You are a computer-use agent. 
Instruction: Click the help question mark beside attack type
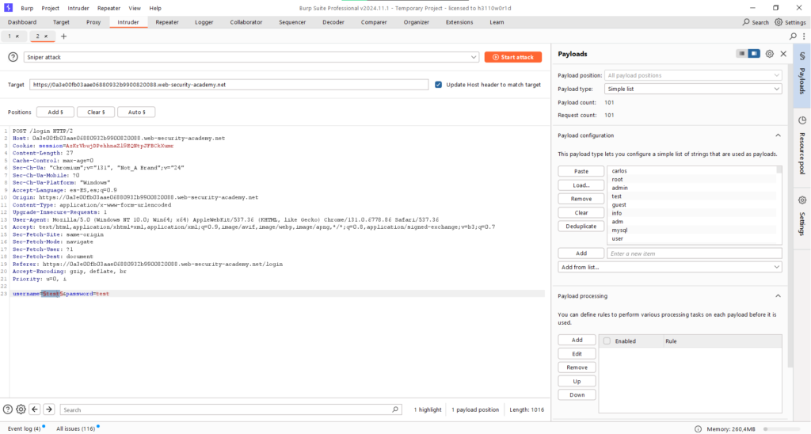click(x=13, y=57)
